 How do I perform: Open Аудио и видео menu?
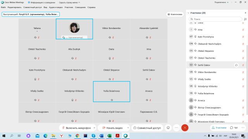point(56,7)
